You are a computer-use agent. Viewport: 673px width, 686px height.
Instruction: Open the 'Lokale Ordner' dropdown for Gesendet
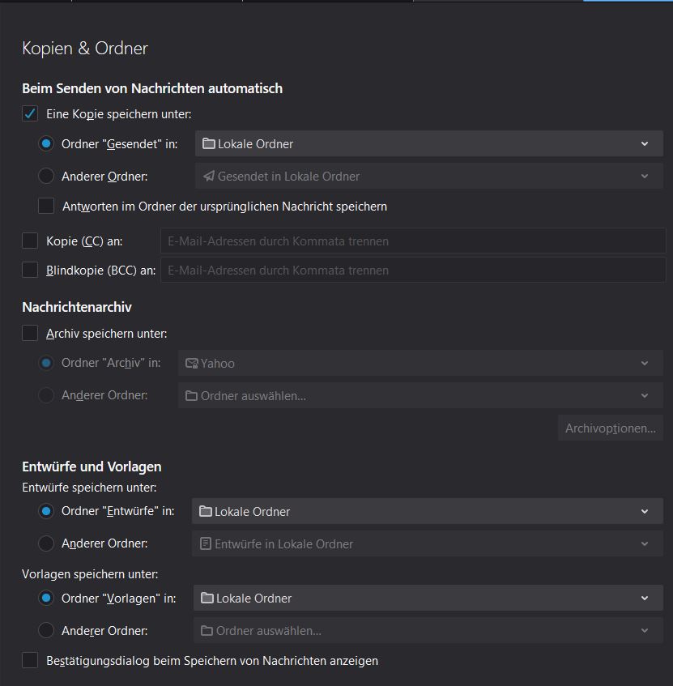click(x=428, y=144)
